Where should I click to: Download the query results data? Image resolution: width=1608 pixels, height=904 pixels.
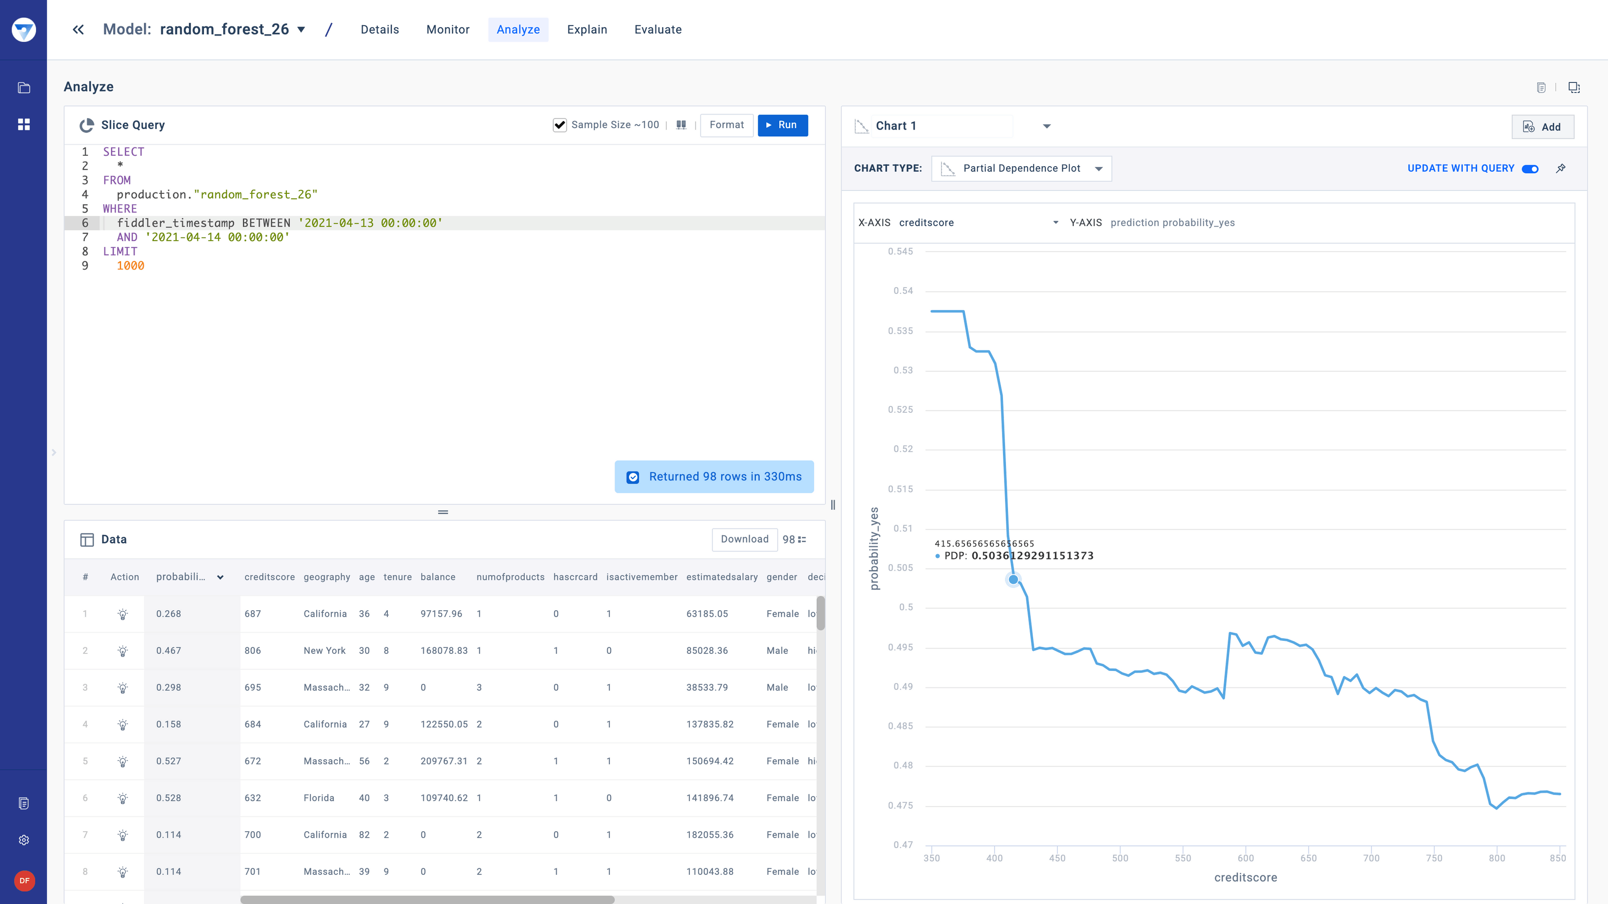744,539
